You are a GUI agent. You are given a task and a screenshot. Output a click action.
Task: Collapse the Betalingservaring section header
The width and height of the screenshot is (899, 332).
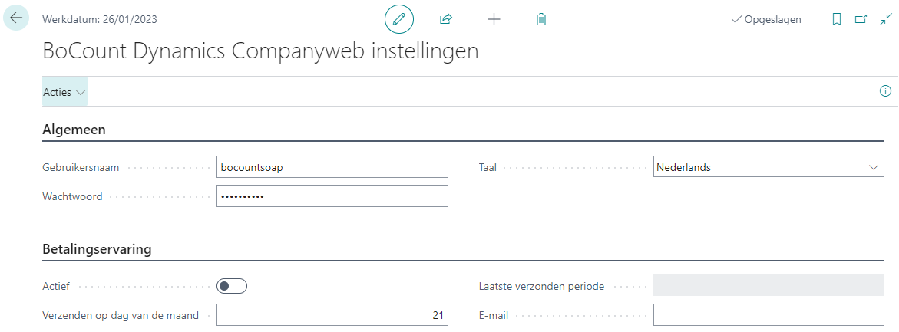[97, 249]
